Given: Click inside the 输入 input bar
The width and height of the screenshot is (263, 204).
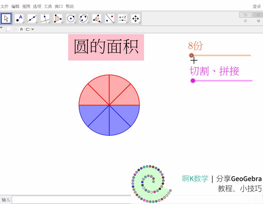Looking at the screenshot, I should click(59, 199).
